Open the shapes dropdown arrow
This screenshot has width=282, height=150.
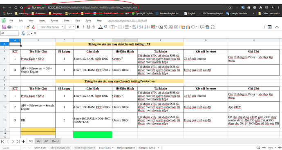[197, 27]
